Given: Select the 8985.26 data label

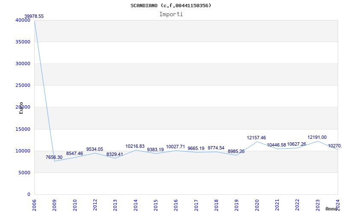Looking at the screenshot, I should click(236, 151).
